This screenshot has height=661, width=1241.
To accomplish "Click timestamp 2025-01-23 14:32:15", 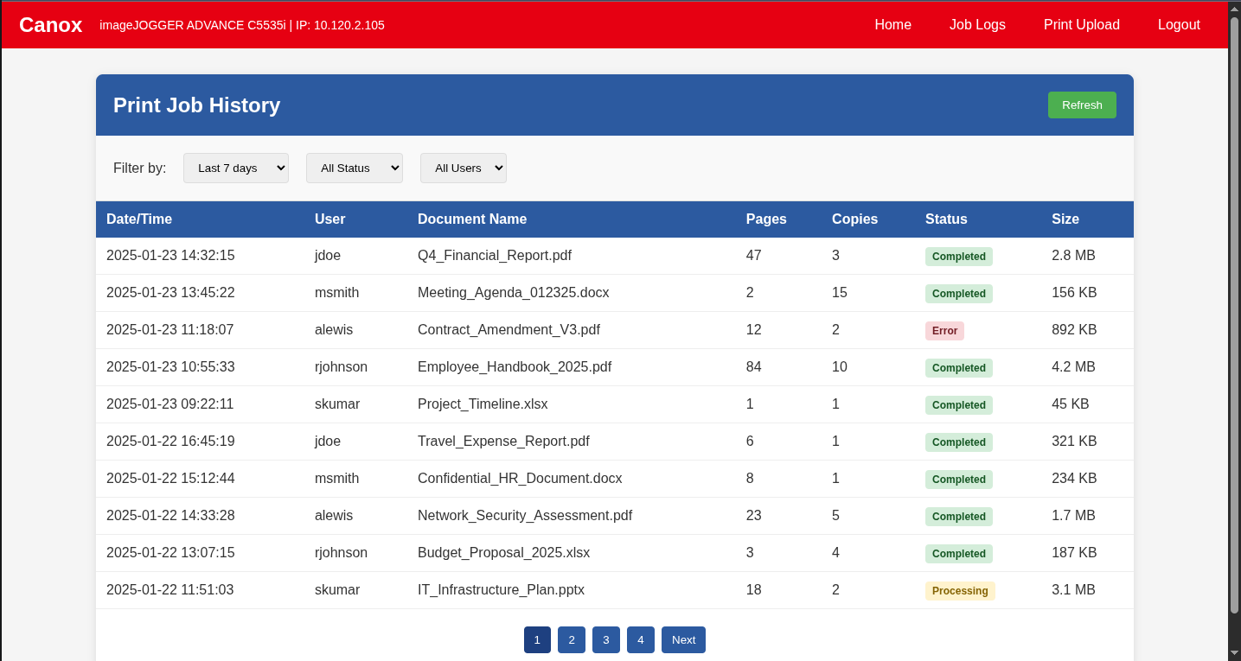I will (x=170, y=256).
